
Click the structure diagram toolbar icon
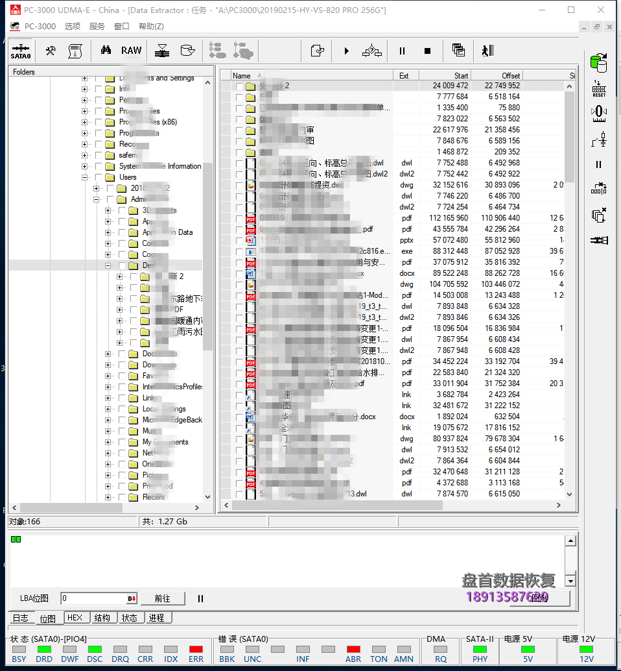pyautogui.click(x=372, y=51)
